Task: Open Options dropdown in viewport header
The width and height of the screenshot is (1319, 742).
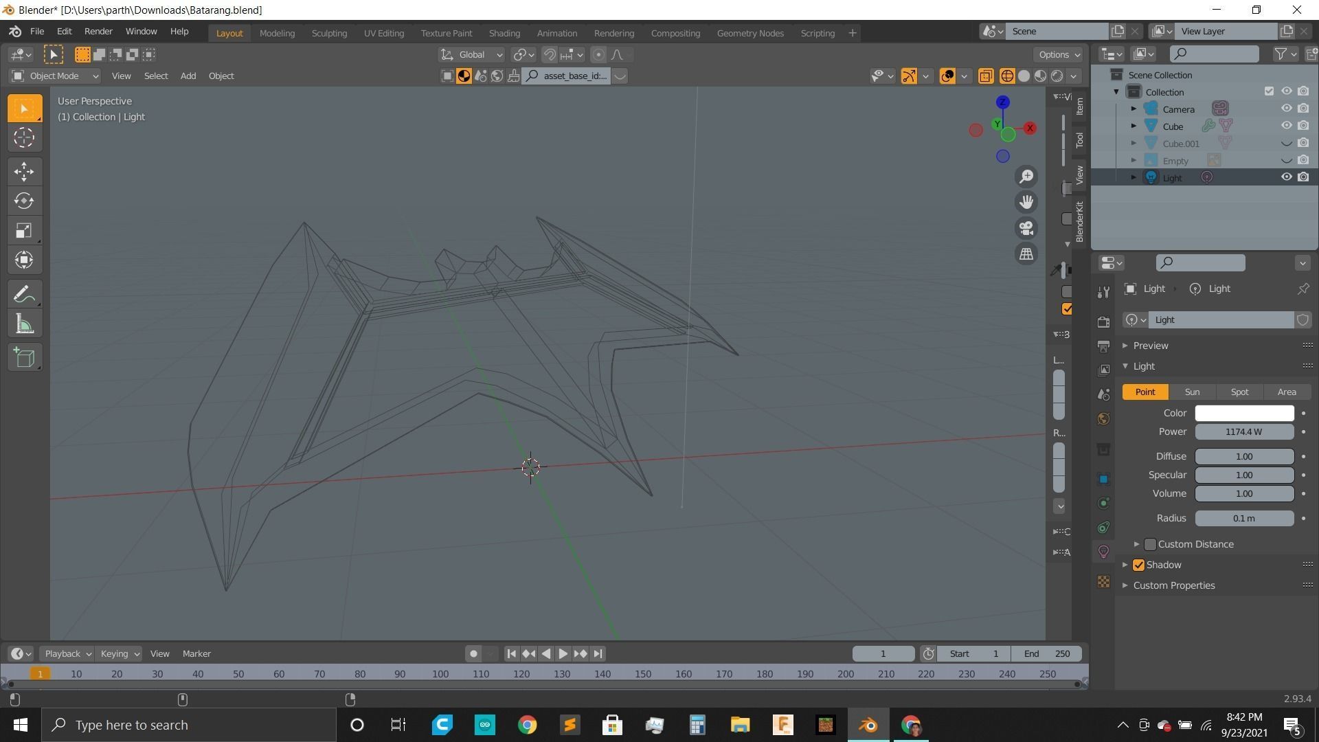Action: click(x=1059, y=55)
